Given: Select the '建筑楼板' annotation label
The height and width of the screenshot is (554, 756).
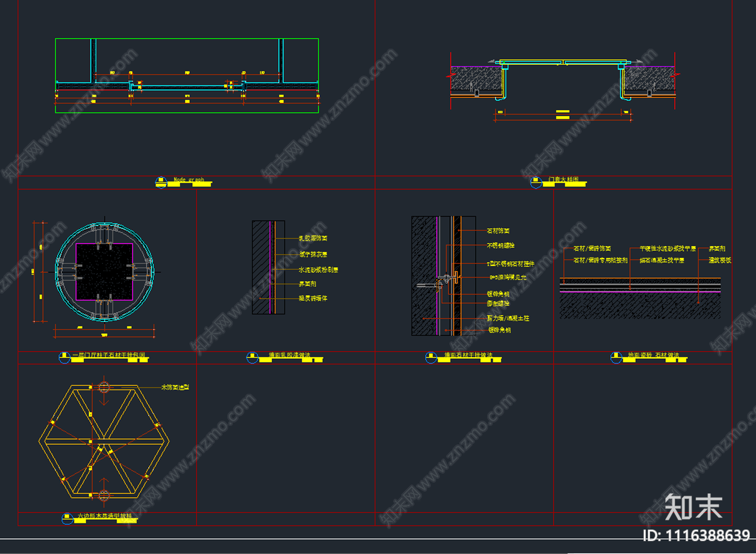Looking at the screenshot, I should pyautogui.click(x=720, y=260).
